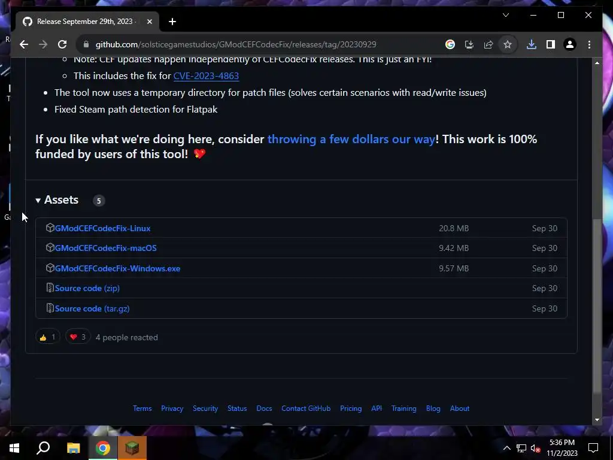View site info via padlock icon

click(x=86, y=44)
